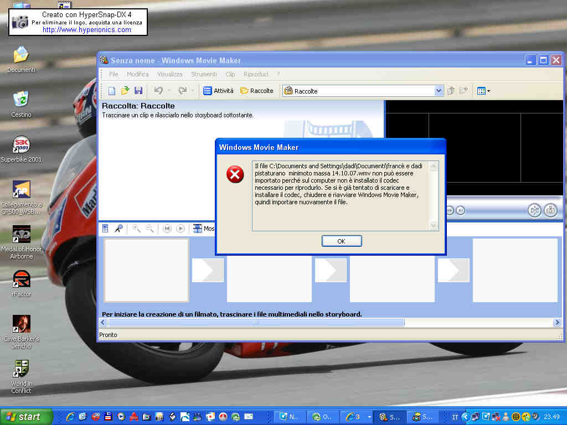Open the Riproduci menu
Image resolution: width=567 pixels, height=425 pixels.
tap(256, 74)
